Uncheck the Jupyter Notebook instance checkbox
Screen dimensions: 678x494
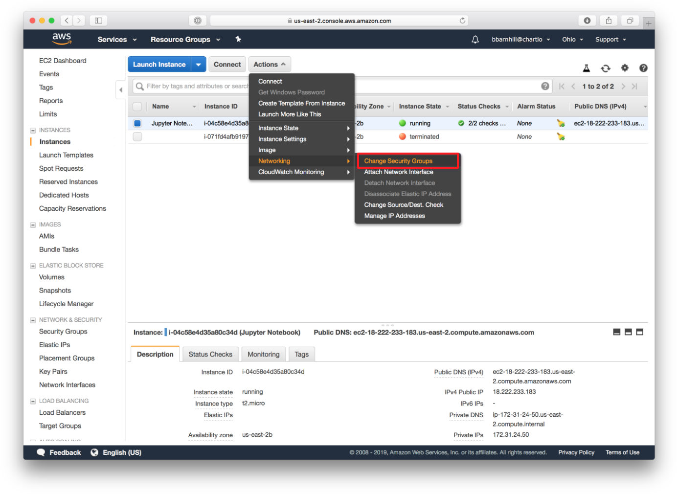coord(137,123)
